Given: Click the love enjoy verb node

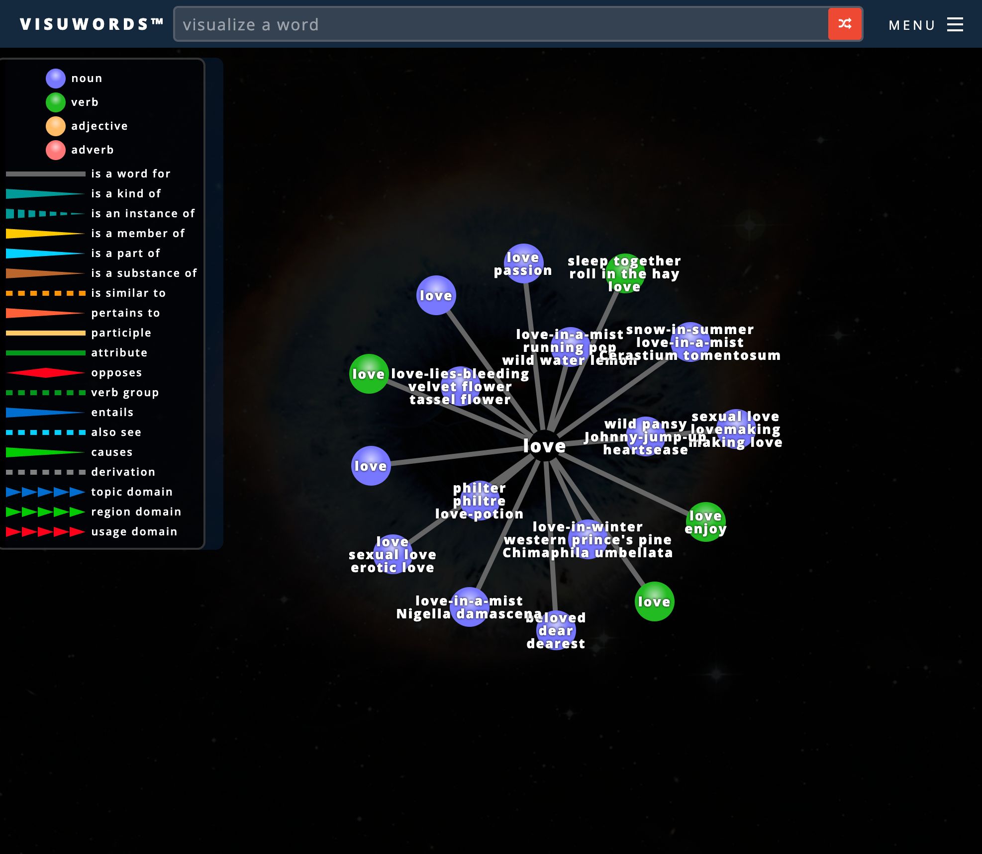Looking at the screenshot, I should pos(705,522).
